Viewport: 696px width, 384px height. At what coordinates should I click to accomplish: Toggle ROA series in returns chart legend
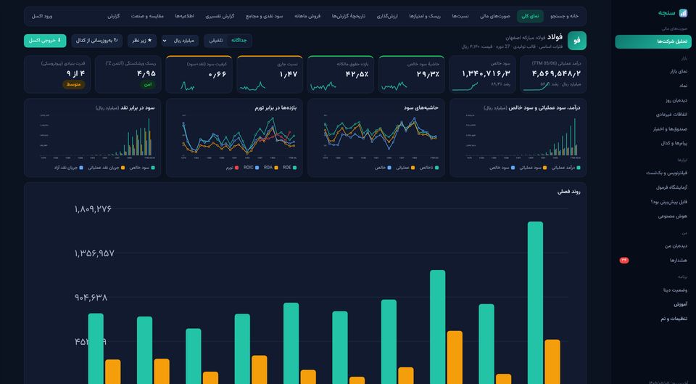(x=270, y=168)
